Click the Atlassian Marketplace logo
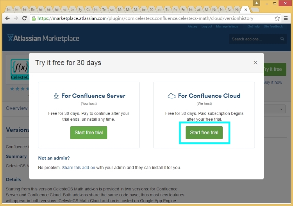293x206 pixels. point(43,38)
